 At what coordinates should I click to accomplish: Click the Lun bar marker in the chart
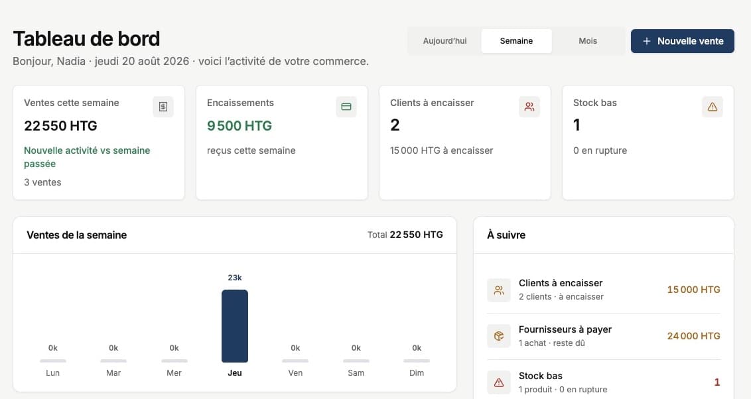pyautogui.click(x=52, y=361)
